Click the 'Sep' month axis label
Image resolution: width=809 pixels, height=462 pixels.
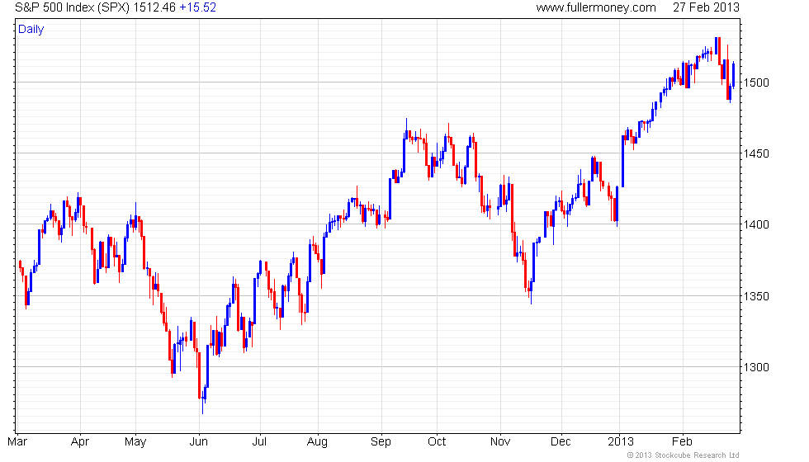pyautogui.click(x=381, y=442)
